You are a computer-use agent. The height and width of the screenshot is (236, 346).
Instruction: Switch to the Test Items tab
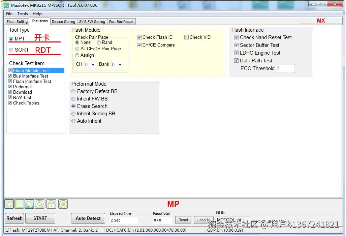pyautogui.click(x=39, y=21)
